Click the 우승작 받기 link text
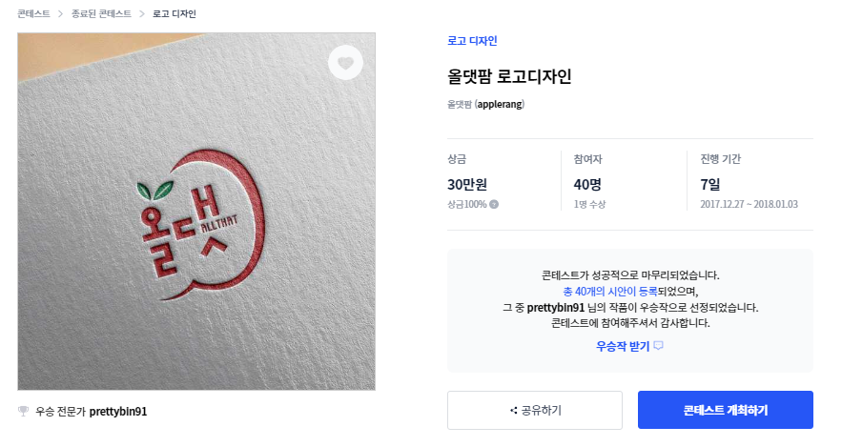Image resolution: width=842 pixels, height=447 pixels. tap(623, 346)
